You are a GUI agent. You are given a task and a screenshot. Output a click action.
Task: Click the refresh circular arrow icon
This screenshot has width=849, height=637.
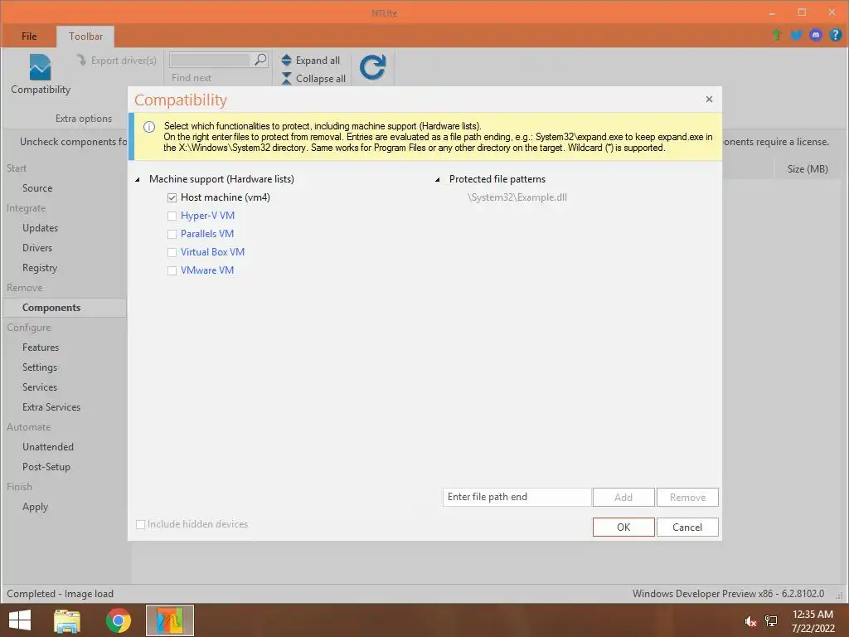point(372,67)
